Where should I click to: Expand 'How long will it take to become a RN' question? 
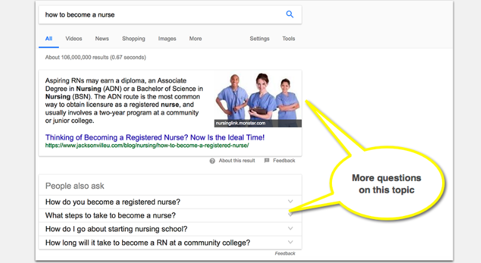(170, 242)
